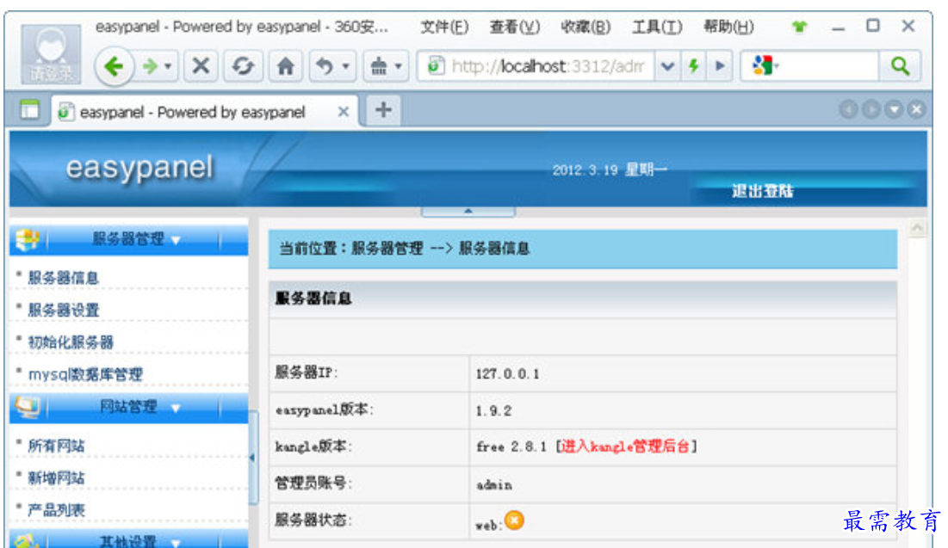Screen dimensions: 948x548
Task: Click the admin account value
Action: 494,484
